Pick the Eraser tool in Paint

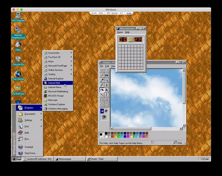point(102,75)
